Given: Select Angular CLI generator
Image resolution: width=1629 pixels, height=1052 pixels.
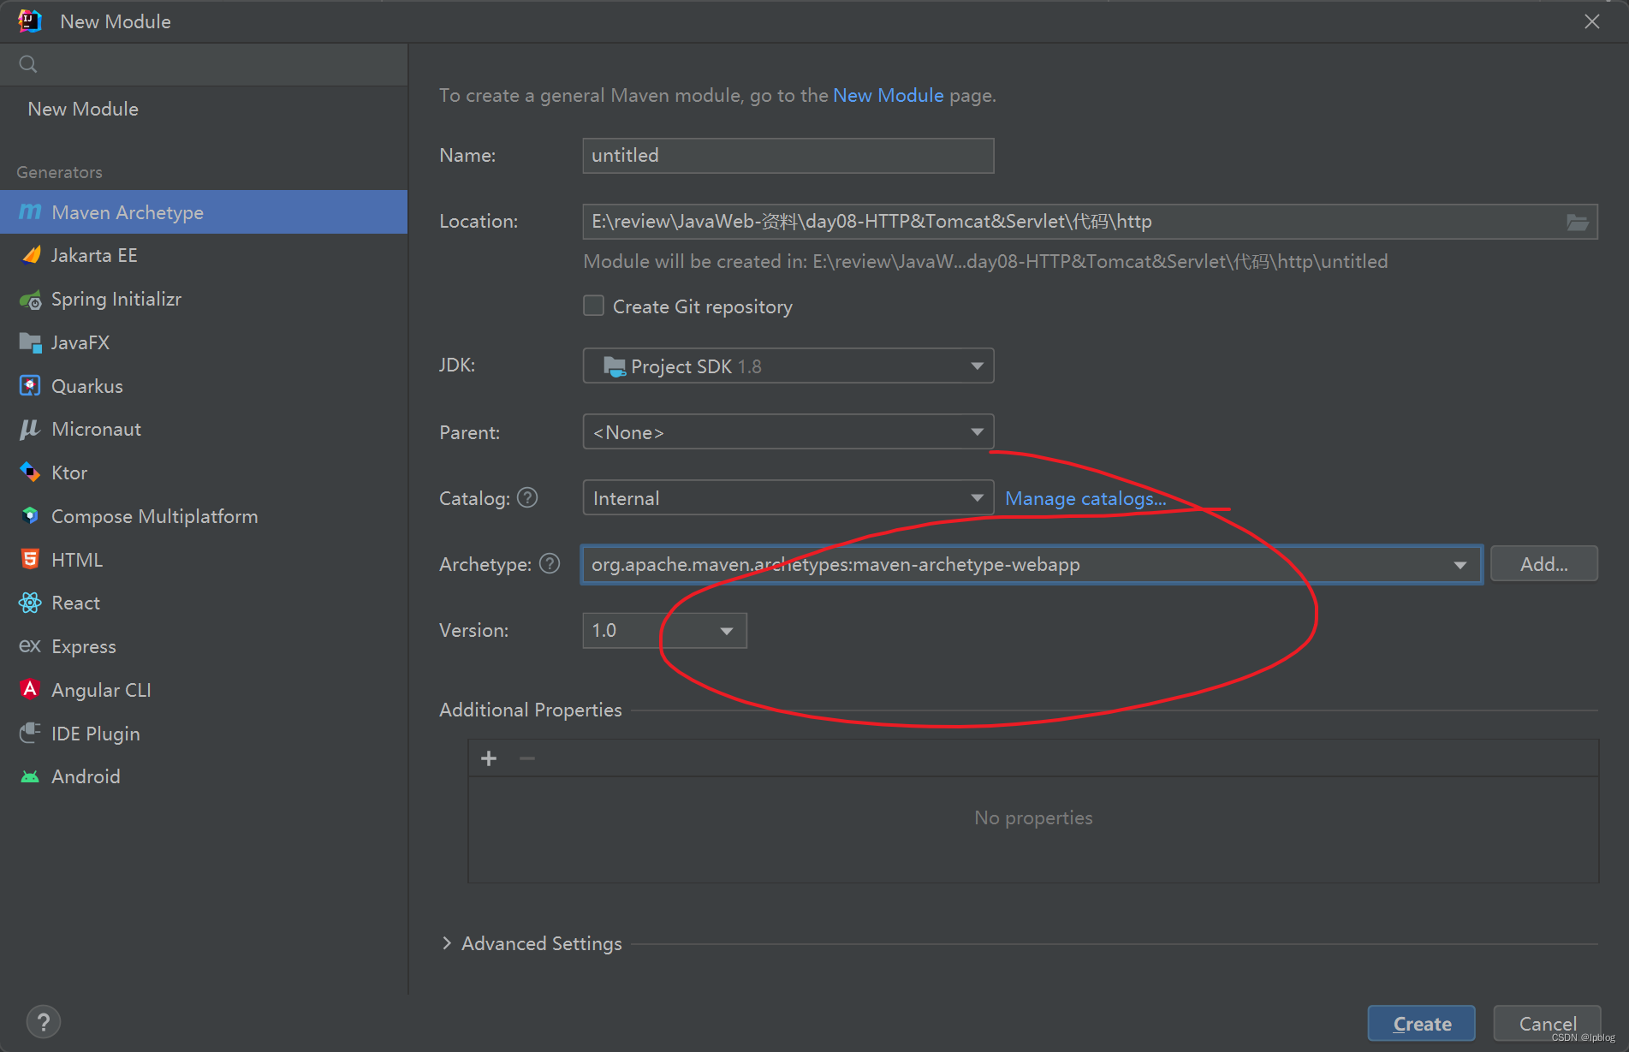Looking at the screenshot, I should [x=204, y=690].
